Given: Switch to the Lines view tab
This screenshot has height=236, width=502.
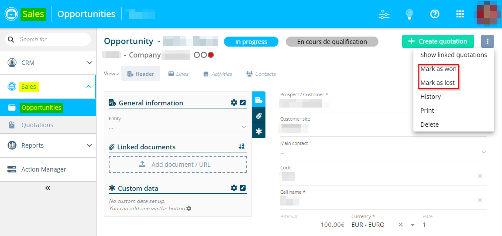Looking at the screenshot, I should 178,74.
